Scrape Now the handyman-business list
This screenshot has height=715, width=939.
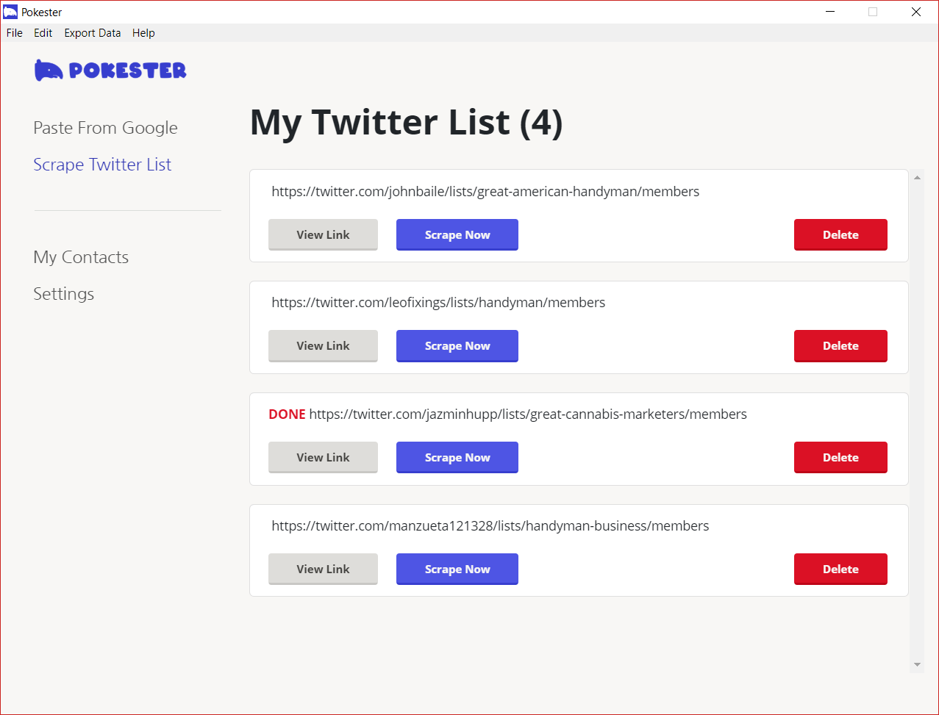(457, 570)
